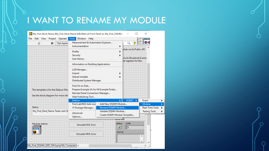Click the LabVIEW window title icon
Screen dimensions: 269x151
click(31, 34)
